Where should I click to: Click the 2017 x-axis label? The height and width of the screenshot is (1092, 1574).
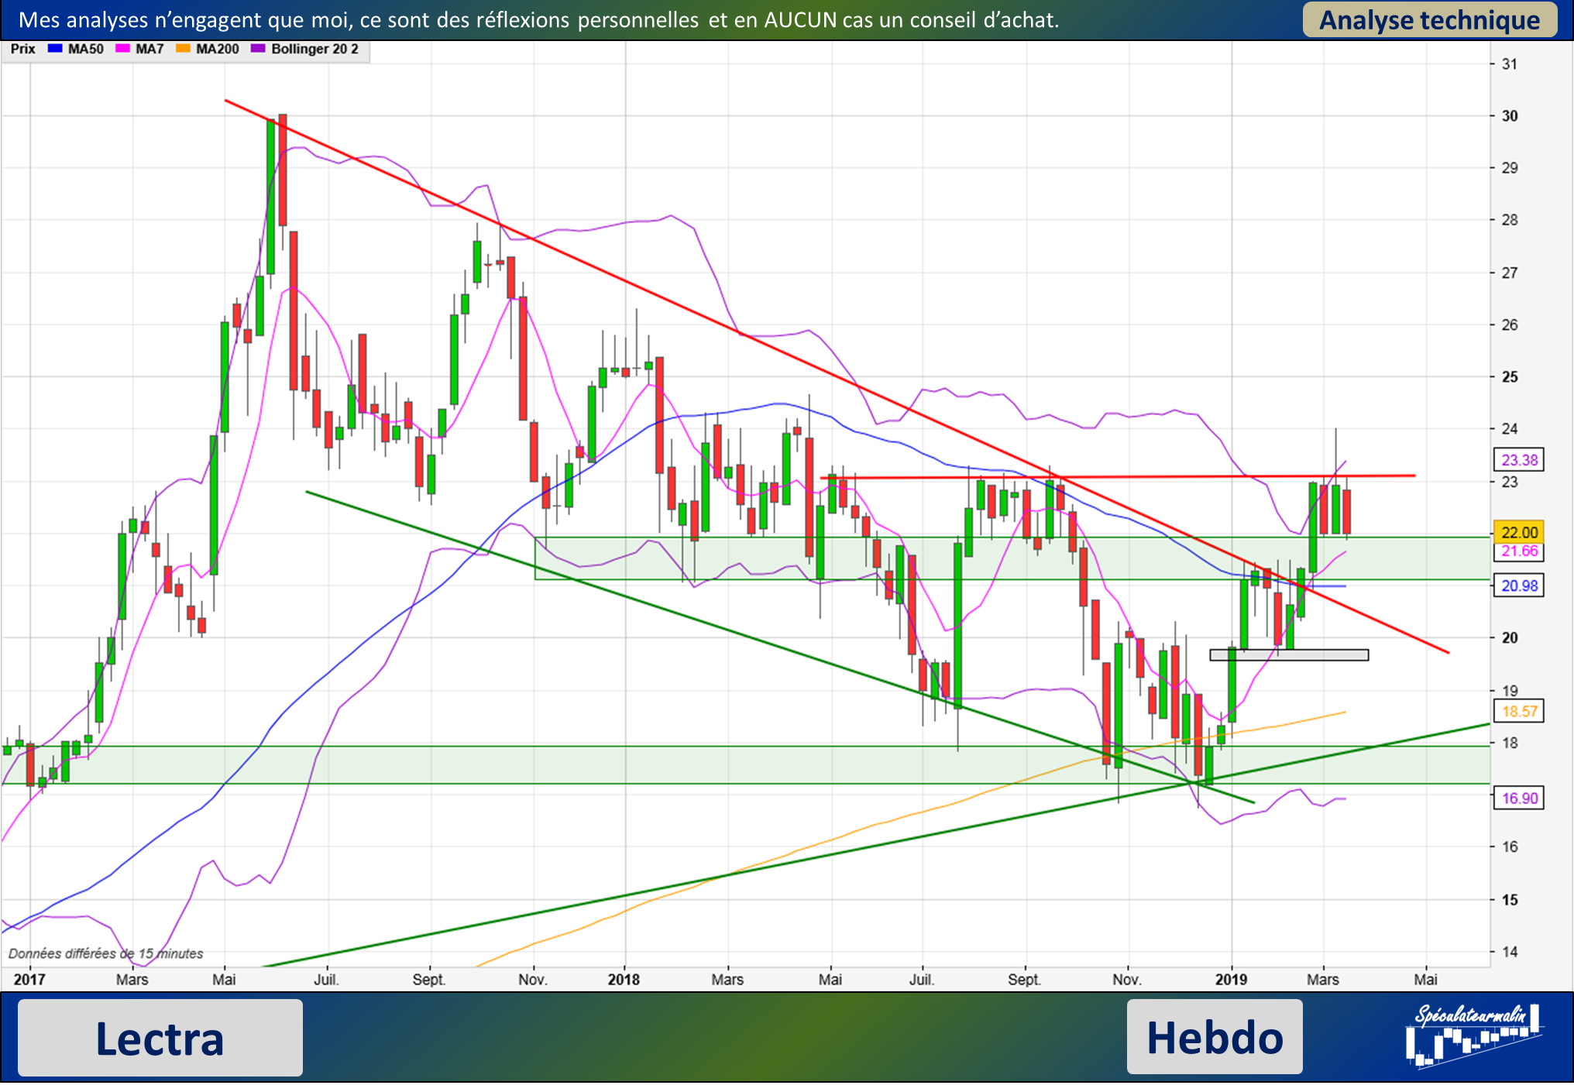tap(29, 979)
